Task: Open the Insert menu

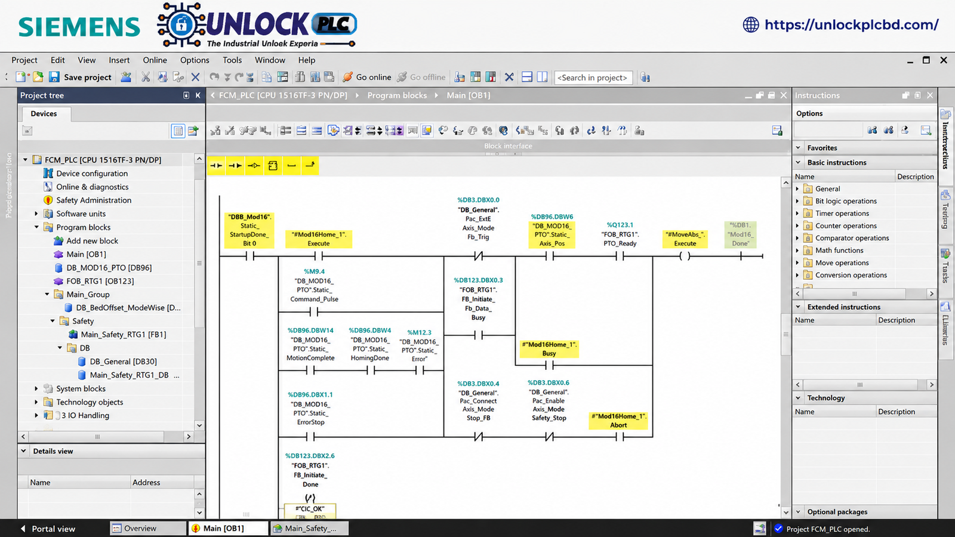Action: click(119, 60)
